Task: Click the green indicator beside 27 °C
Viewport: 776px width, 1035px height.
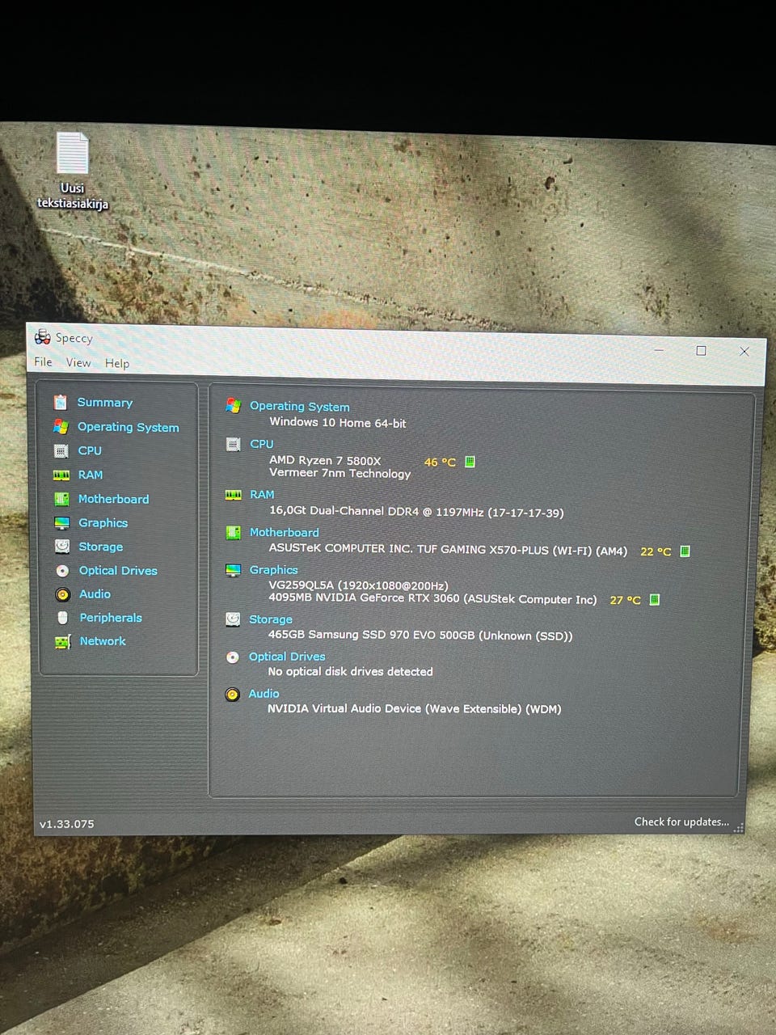Action: click(x=655, y=599)
